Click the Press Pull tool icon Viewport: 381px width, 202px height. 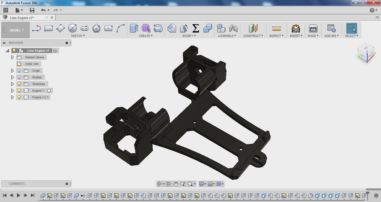pos(172,28)
